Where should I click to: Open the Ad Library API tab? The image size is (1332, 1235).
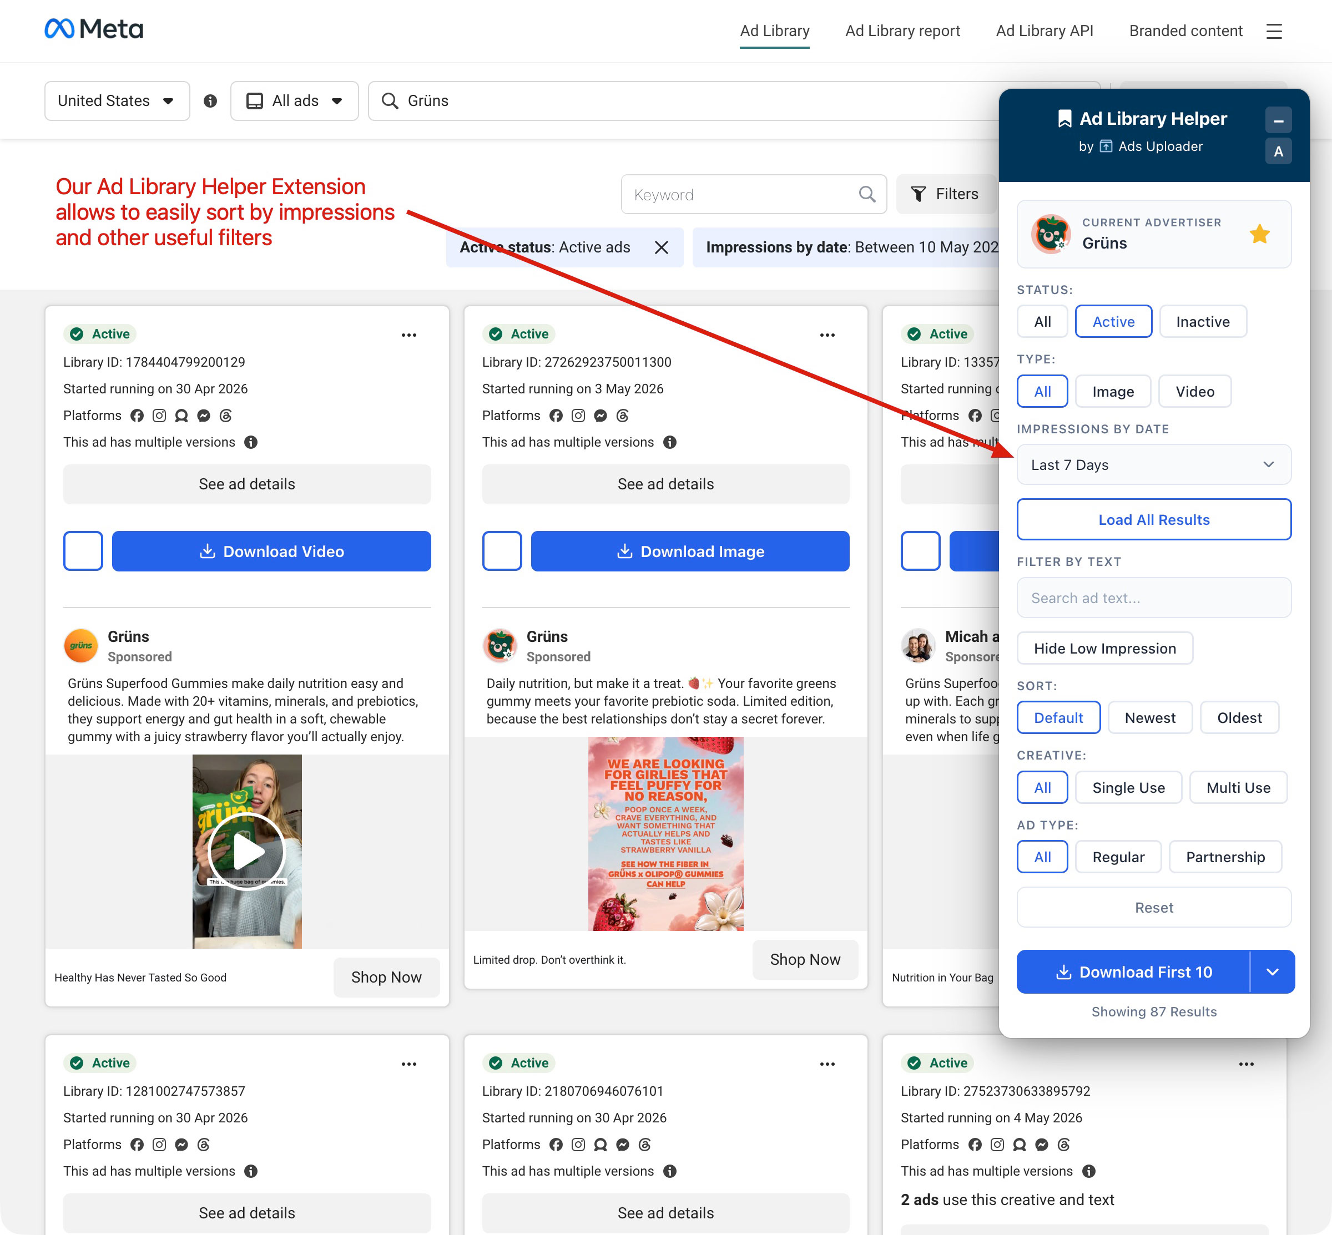tap(1045, 32)
